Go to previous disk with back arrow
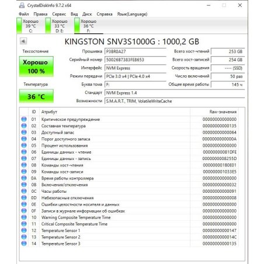The image size is (264, 264). [23, 41]
